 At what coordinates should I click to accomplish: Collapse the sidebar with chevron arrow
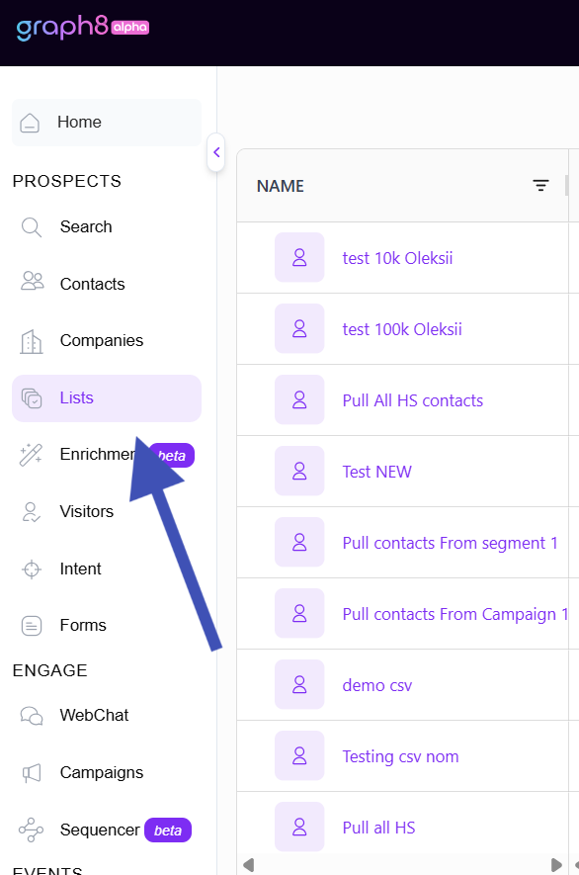click(x=216, y=152)
